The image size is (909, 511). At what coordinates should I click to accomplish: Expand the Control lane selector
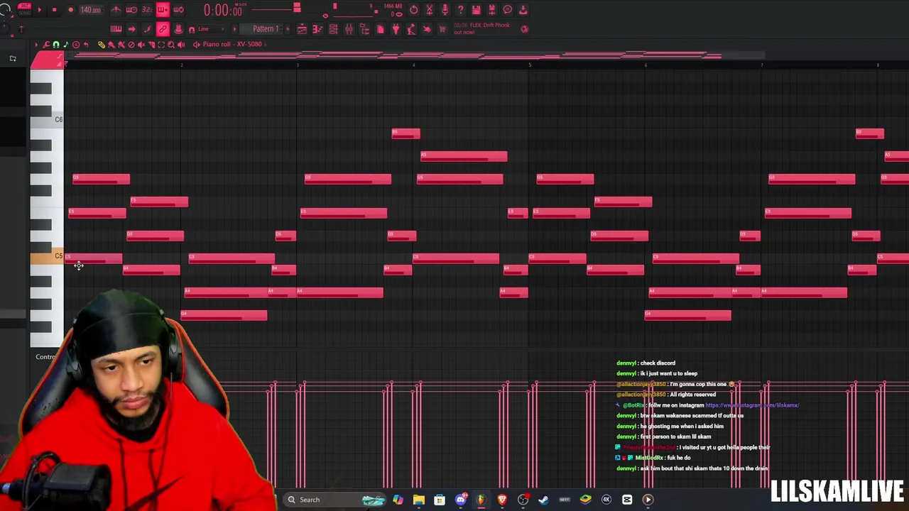[x=45, y=356]
